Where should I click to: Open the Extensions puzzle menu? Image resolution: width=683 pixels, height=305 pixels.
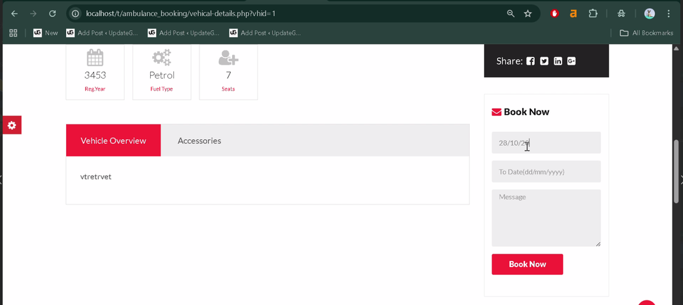[593, 13]
